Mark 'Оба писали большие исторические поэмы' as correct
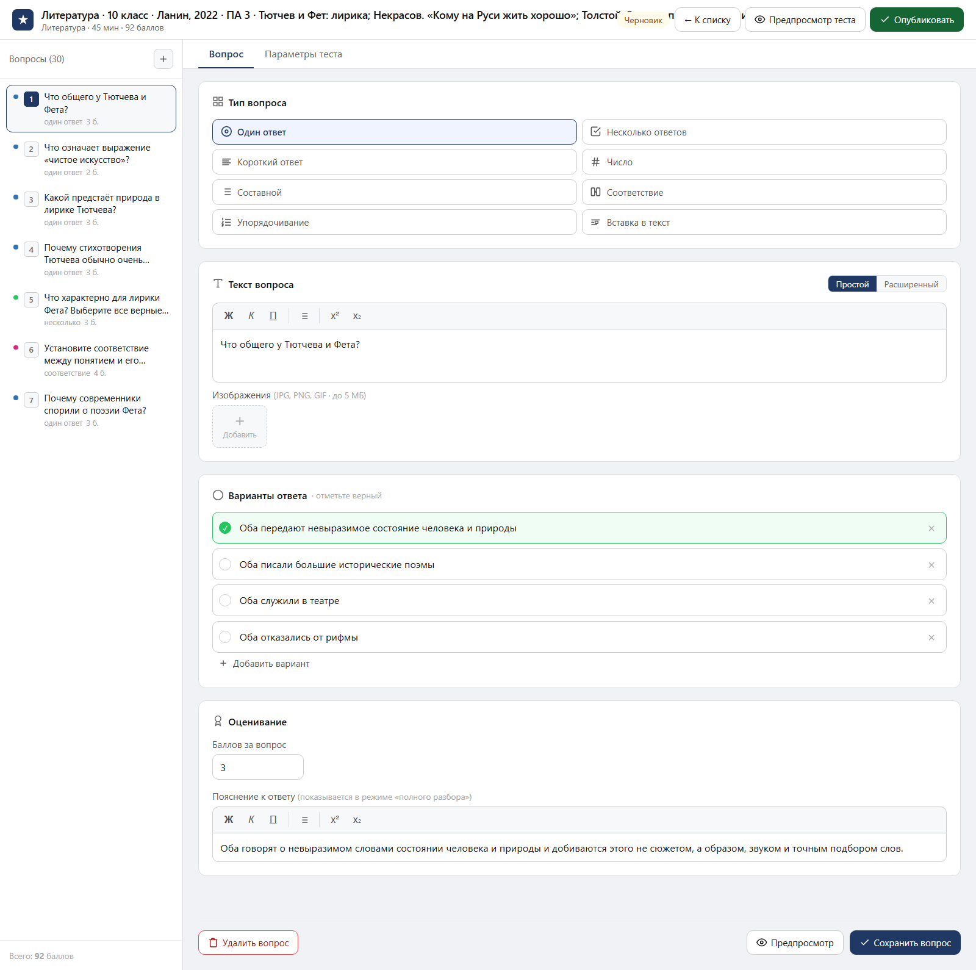976x970 pixels. (225, 565)
